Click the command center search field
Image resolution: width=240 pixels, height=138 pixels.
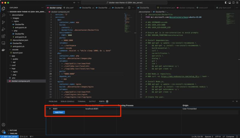coord(124,3)
